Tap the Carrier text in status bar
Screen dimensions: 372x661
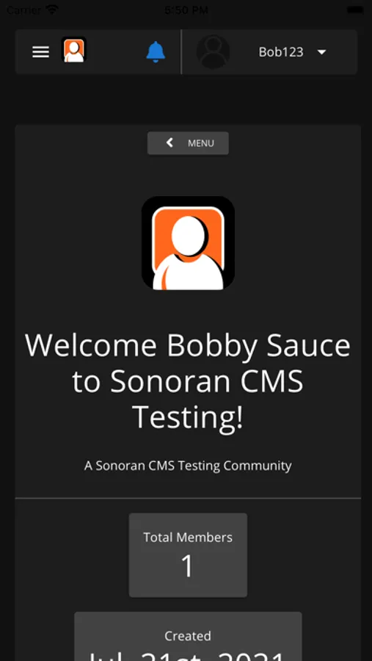point(23,10)
